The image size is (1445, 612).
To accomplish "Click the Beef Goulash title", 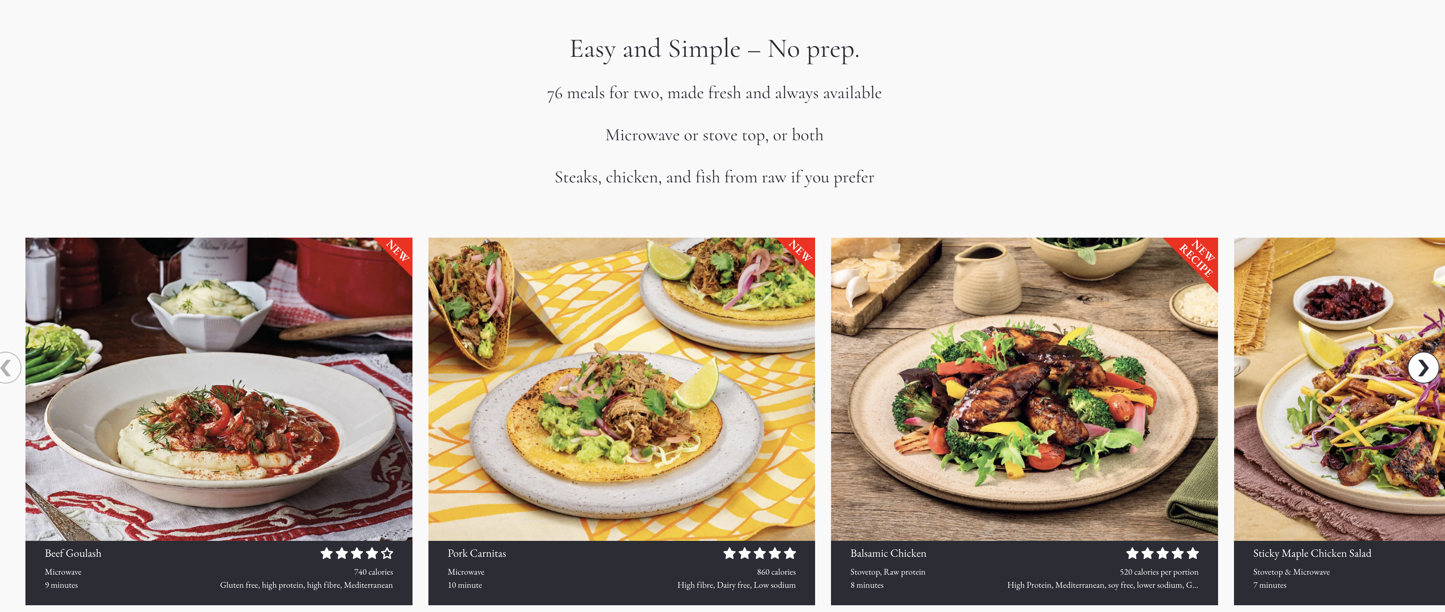I will [x=73, y=554].
